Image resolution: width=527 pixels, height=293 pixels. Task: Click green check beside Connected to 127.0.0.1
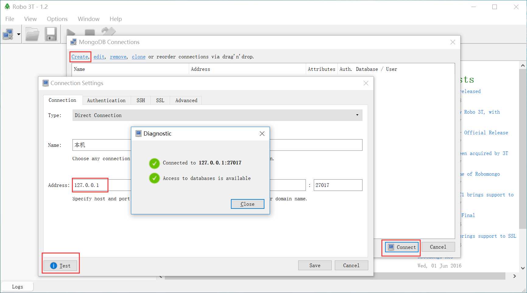154,163
